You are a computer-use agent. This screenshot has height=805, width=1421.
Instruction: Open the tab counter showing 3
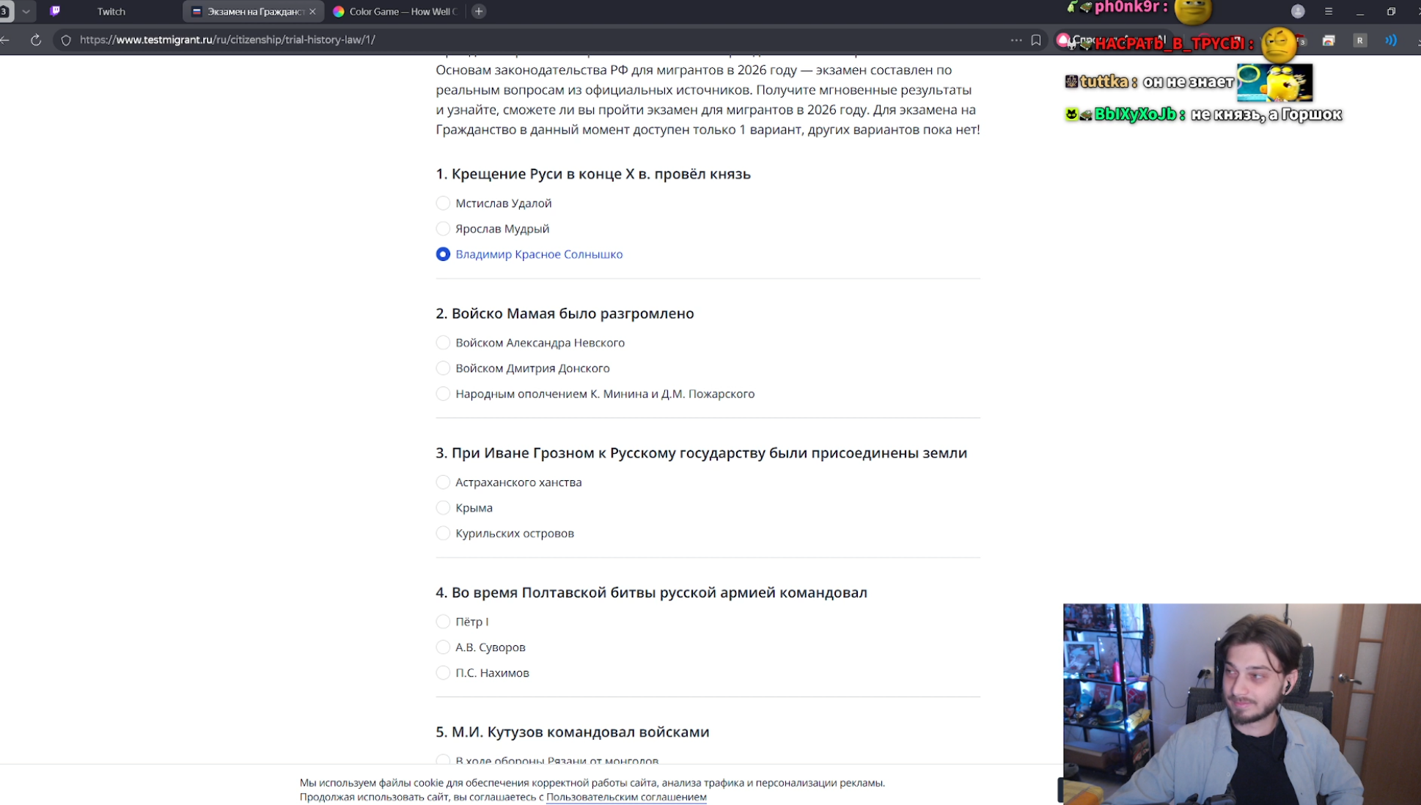[5, 12]
